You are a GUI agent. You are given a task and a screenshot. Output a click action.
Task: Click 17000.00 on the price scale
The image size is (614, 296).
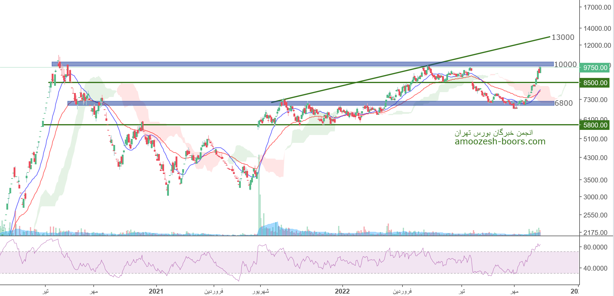coord(597,8)
